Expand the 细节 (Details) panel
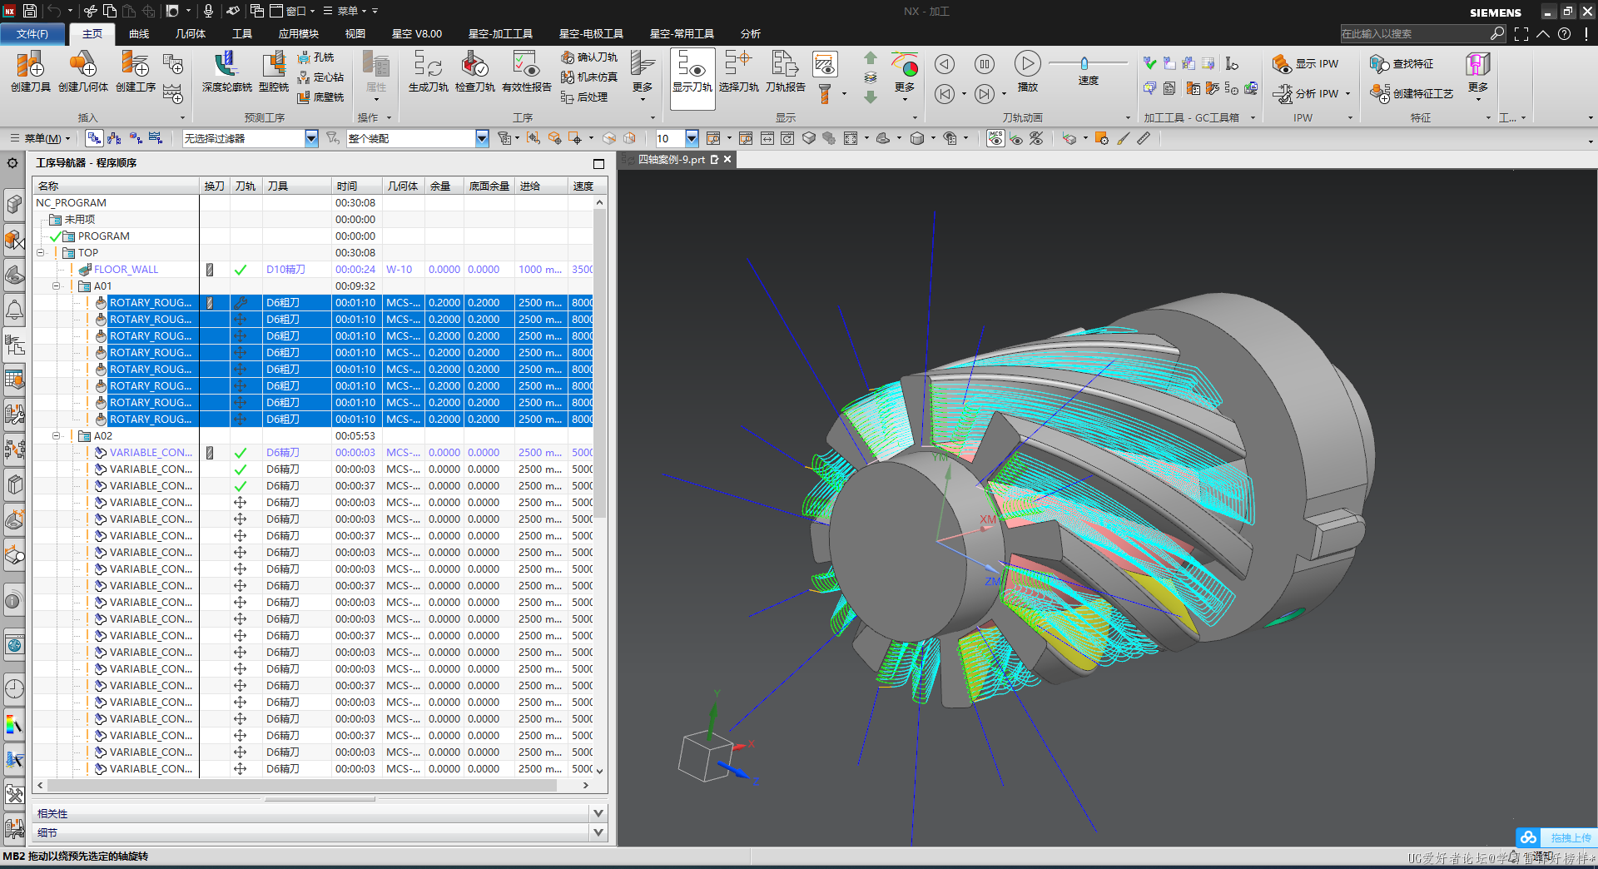Viewport: 1598px width, 869px height. point(598,832)
